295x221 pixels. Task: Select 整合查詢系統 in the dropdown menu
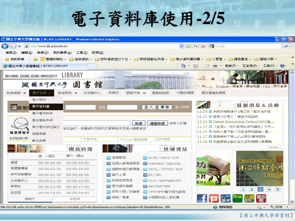[x=46, y=120]
